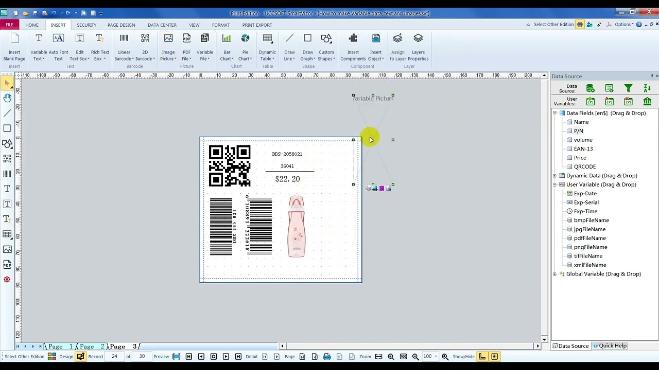Select Draw Line ribbon tool

point(289,47)
